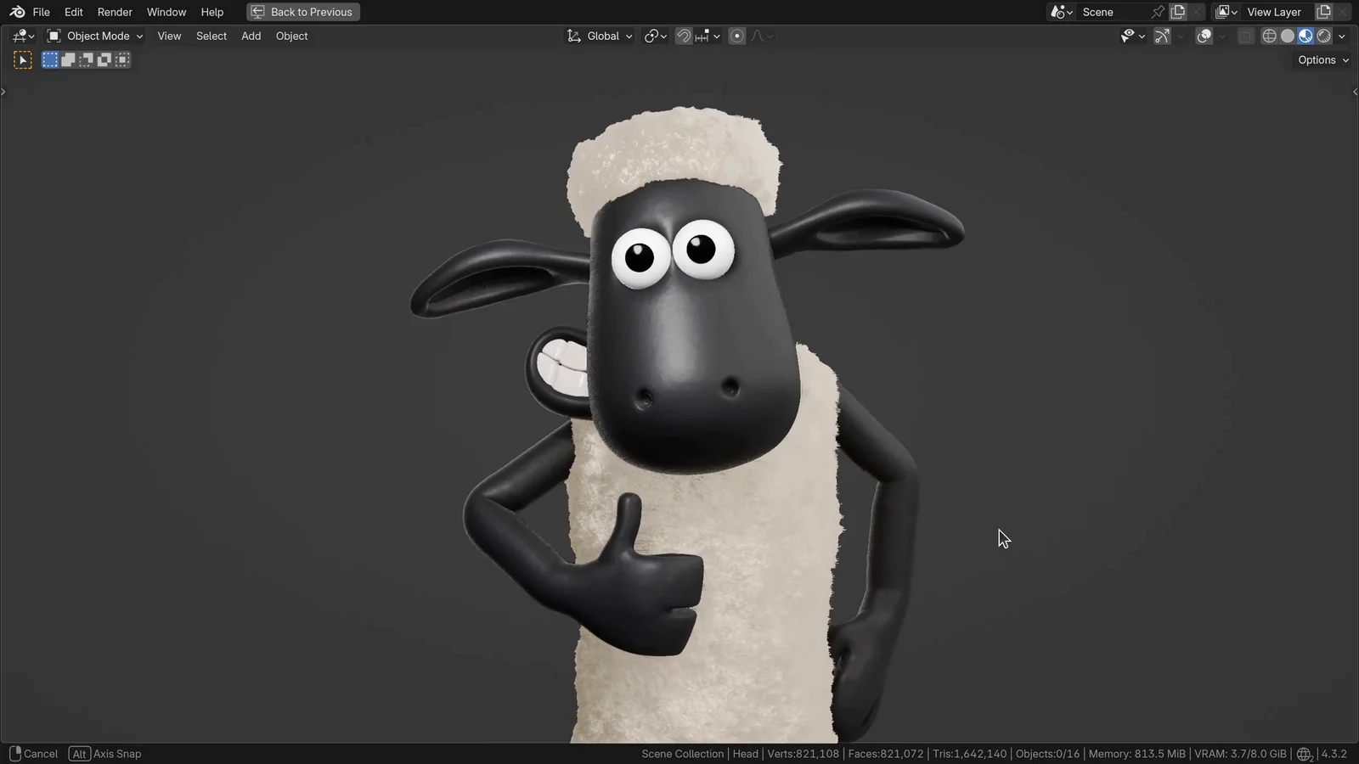This screenshot has width=1359, height=764.
Task: Enable Rendered viewport shading
Action: tap(1324, 36)
